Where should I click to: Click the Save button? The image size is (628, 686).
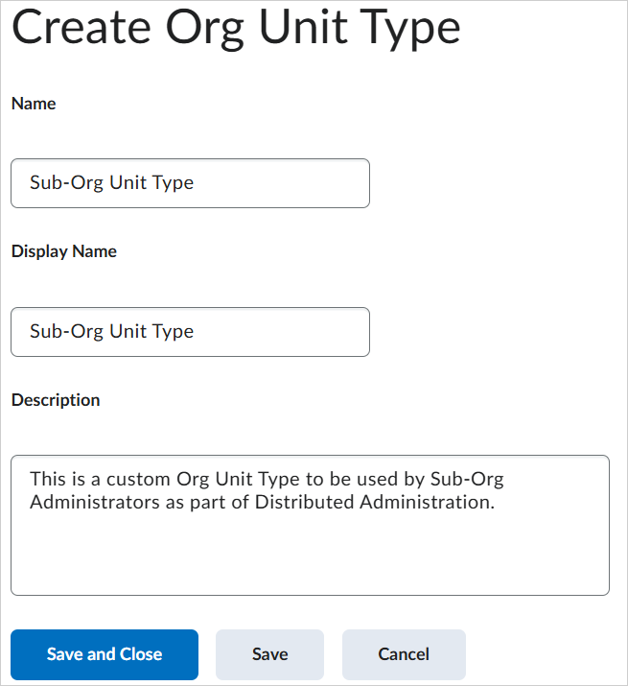[269, 654]
